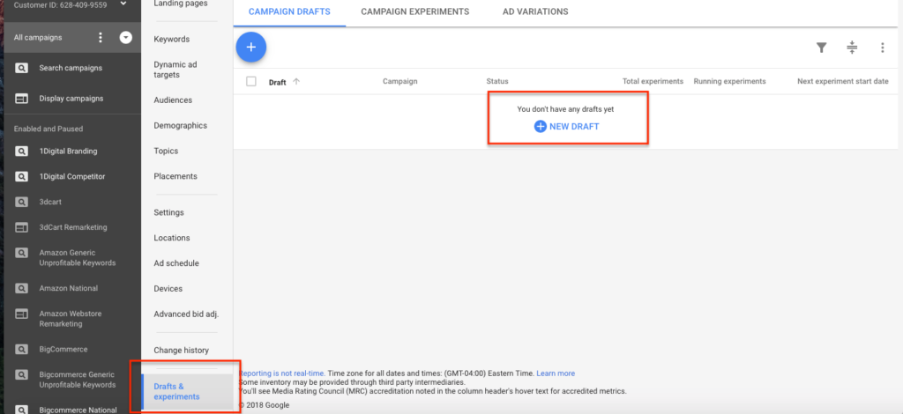903x414 pixels.
Task: Click the Next experiment start date header
Action: pos(843,82)
